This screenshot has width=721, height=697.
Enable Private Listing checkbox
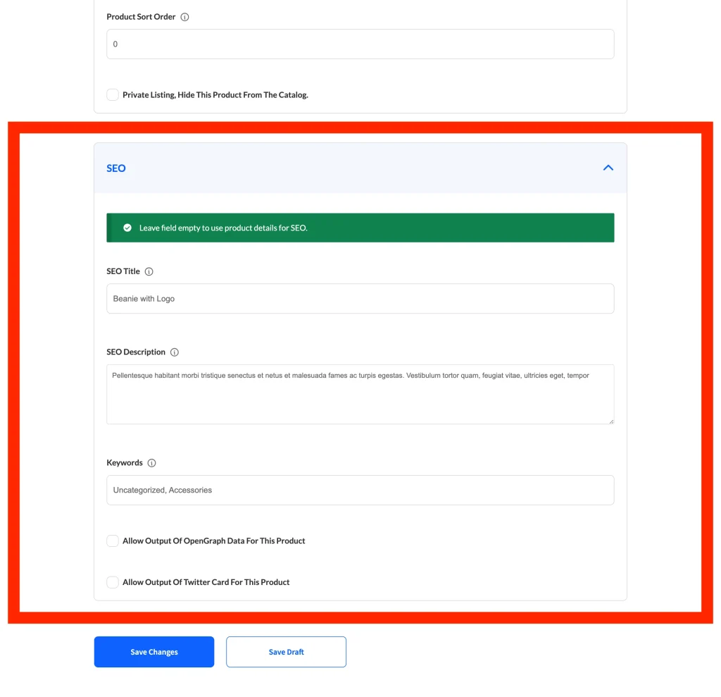[x=113, y=94]
